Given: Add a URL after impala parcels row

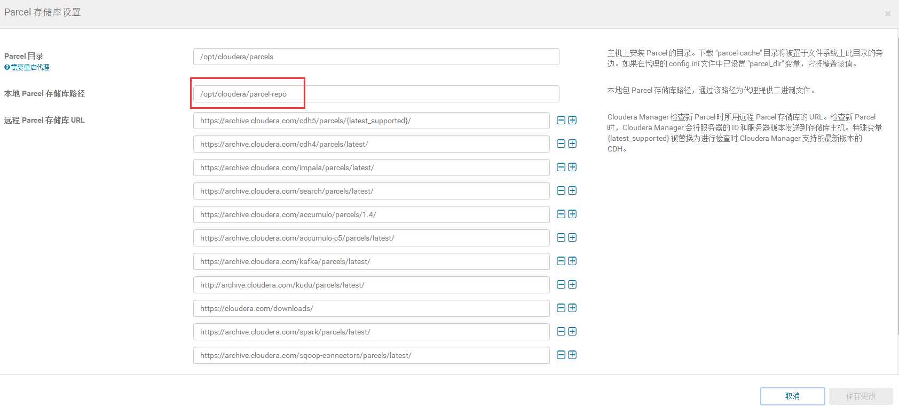Looking at the screenshot, I should pyautogui.click(x=572, y=167).
